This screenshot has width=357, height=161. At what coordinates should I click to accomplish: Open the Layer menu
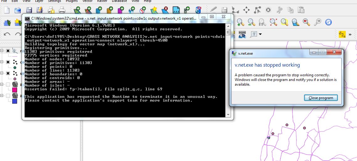[39, 1]
